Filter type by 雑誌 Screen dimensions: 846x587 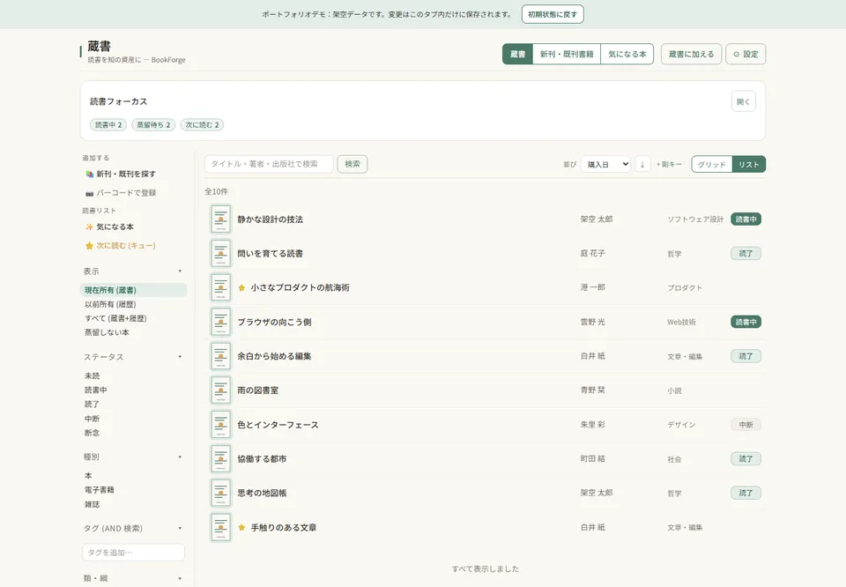[x=93, y=504]
